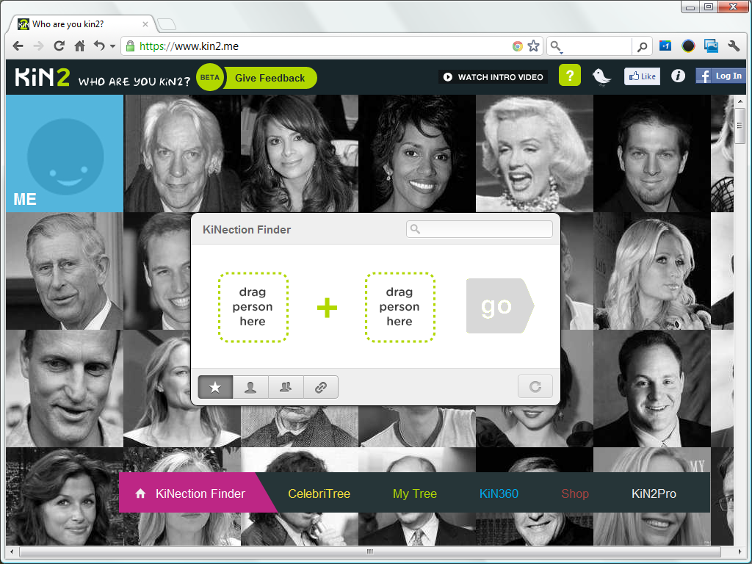Click the chain link icon in finder
This screenshot has height=564, width=752.
pyautogui.click(x=321, y=387)
